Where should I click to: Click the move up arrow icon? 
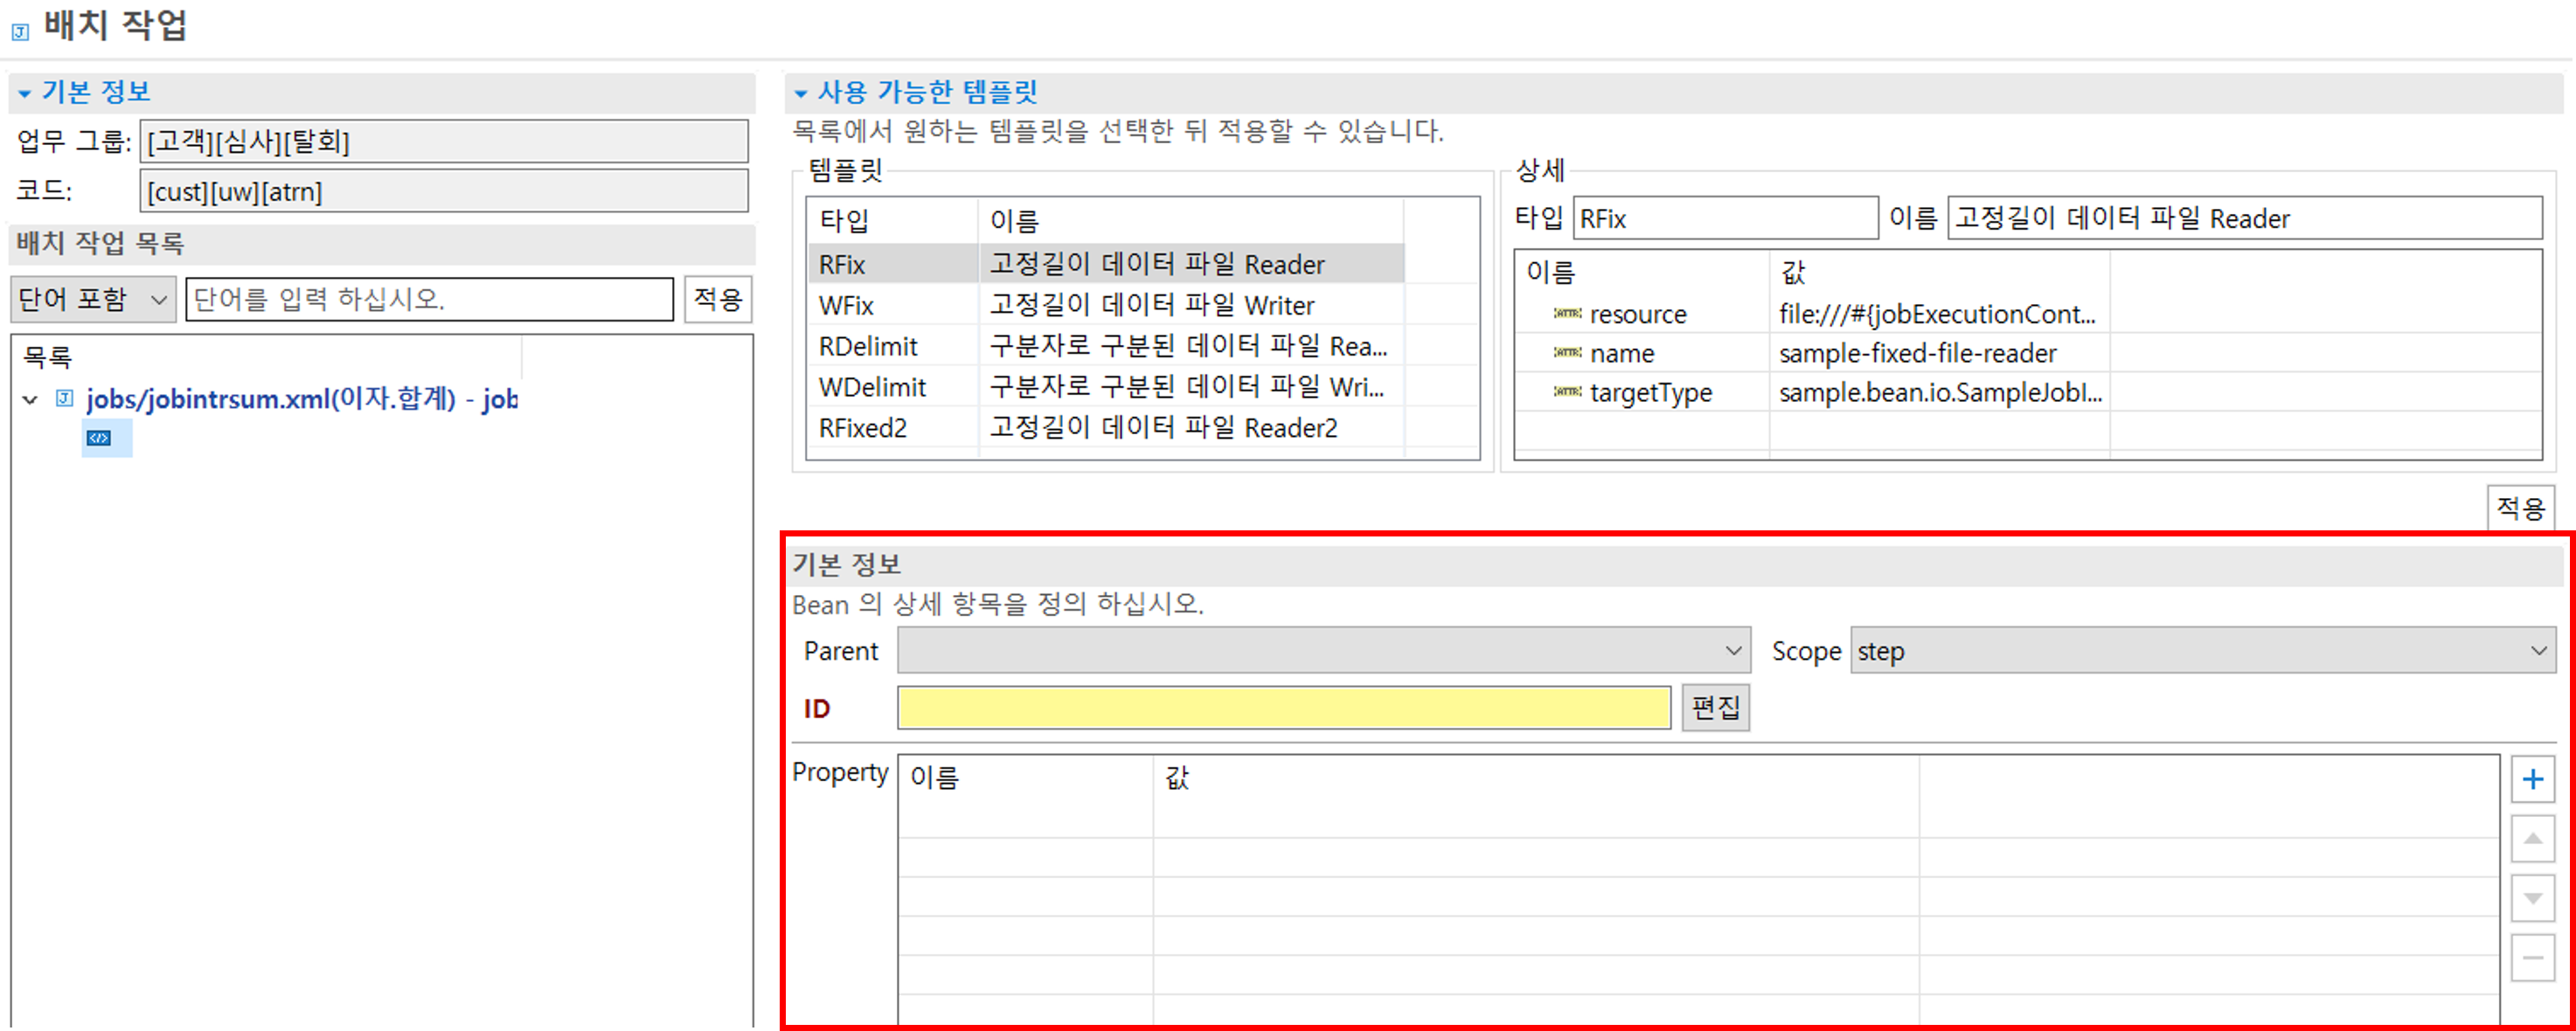click(x=2531, y=838)
